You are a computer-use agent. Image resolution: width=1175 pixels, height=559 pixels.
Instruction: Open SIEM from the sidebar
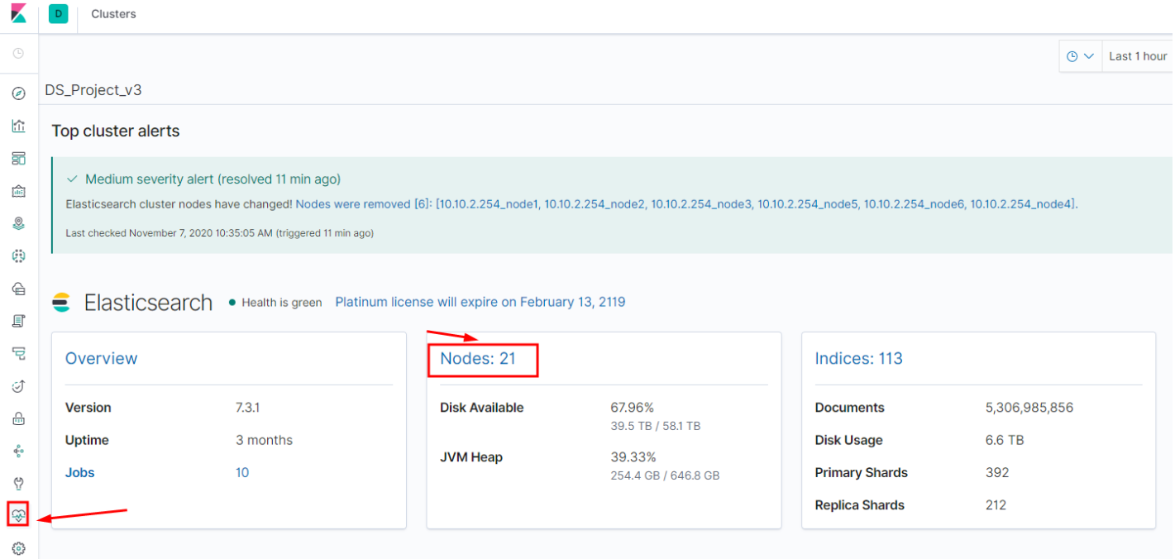(18, 418)
